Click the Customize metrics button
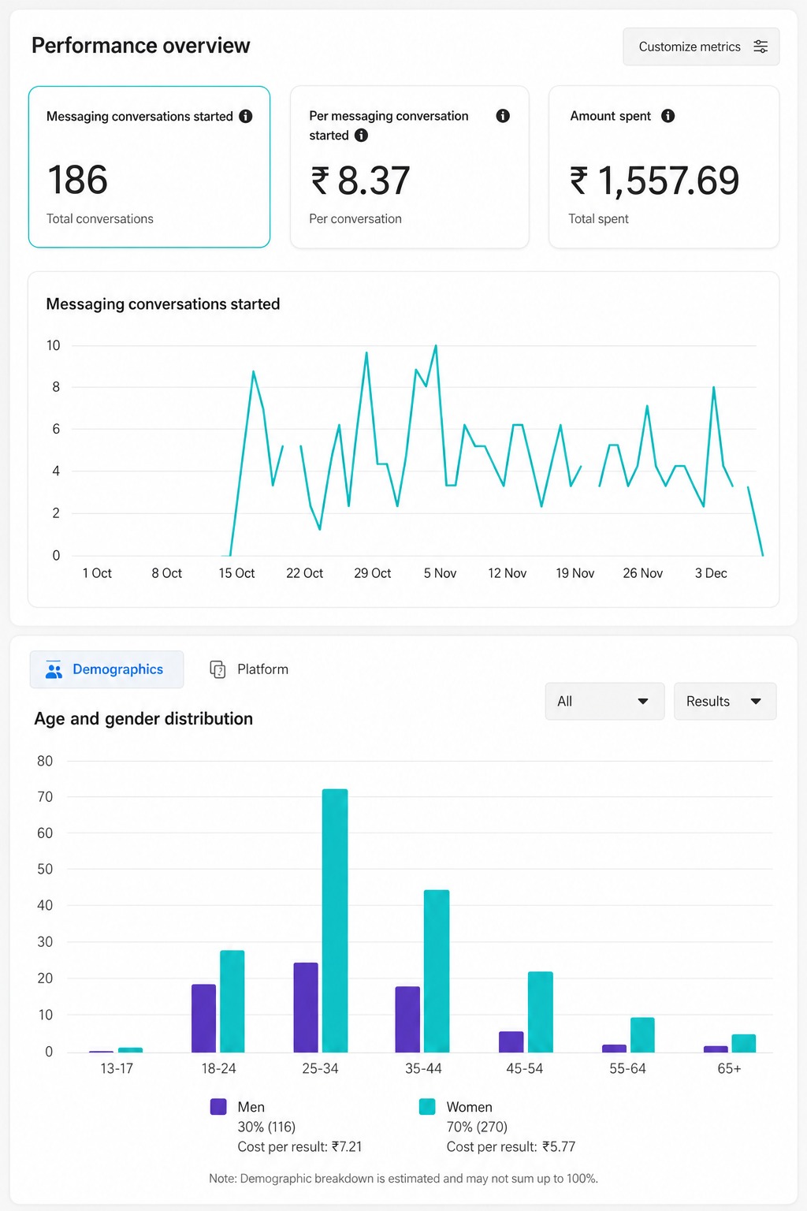Viewport: 807px width, 1211px height. [701, 47]
